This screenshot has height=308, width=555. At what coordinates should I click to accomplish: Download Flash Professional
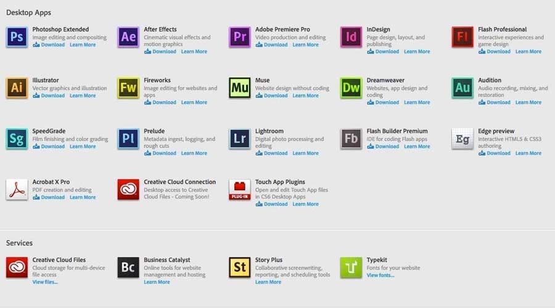(495, 52)
